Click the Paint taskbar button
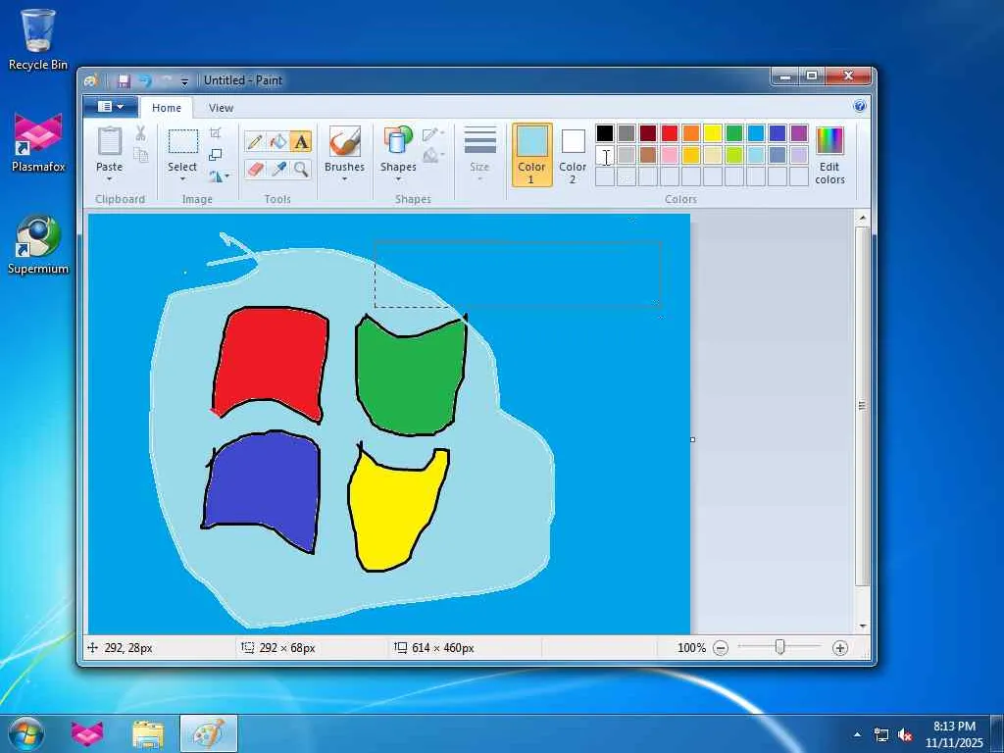The height and width of the screenshot is (753, 1004). coord(209,733)
